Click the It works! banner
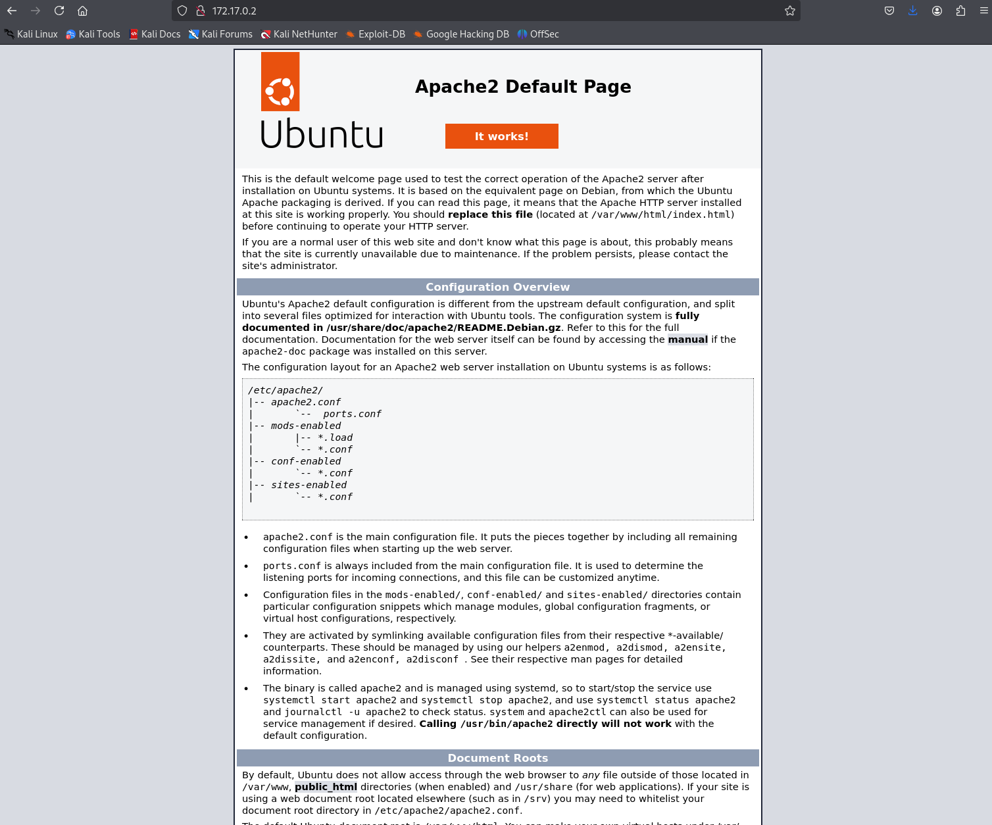992x825 pixels. click(502, 136)
